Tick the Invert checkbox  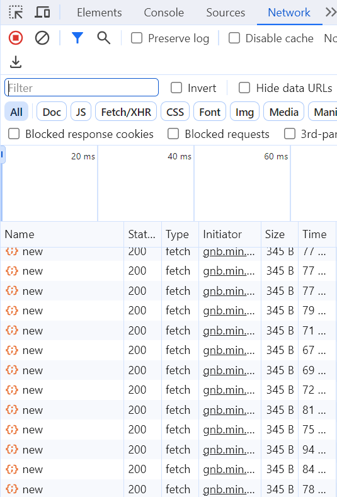(x=176, y=88)
